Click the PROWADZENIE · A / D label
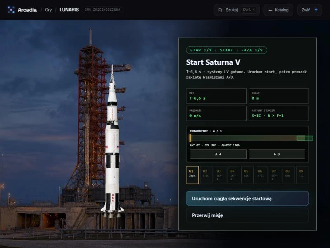The height and width of the screenshot is (248, 330). [x=205, y=131]
